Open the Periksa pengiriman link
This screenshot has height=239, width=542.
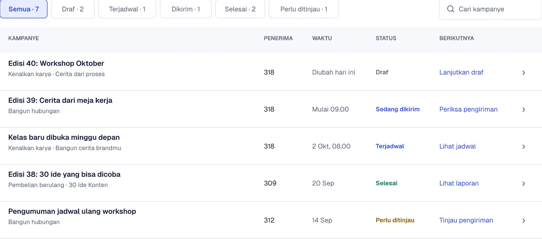[x=468, y=109]
